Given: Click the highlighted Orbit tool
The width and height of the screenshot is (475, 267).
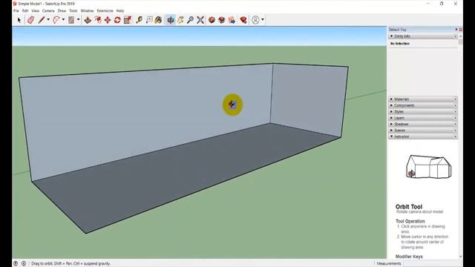Looking at the screenshot, I should click(171, 20).
